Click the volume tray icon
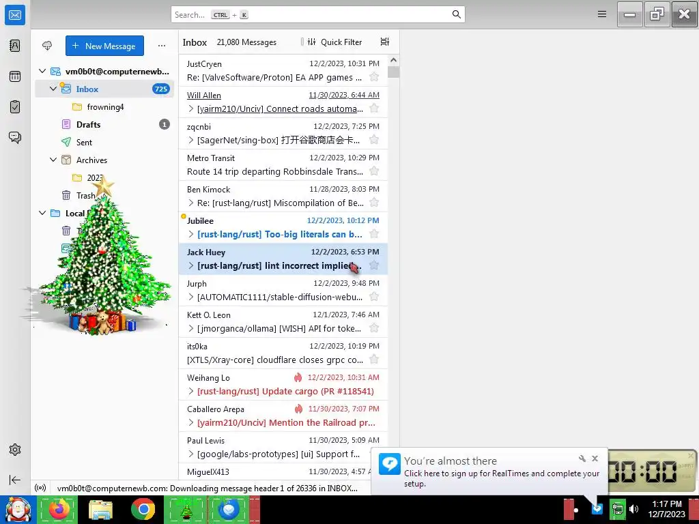The height and width of the screenshot is (524, 699). tap(633, 509)
